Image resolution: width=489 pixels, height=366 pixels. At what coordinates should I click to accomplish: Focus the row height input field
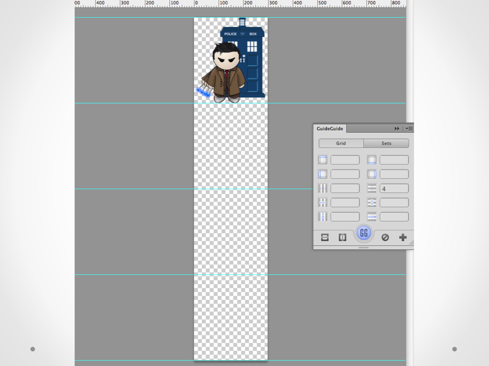coord(394,203)
